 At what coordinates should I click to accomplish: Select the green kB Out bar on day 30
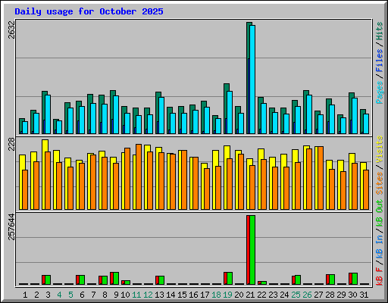(355, 279)
